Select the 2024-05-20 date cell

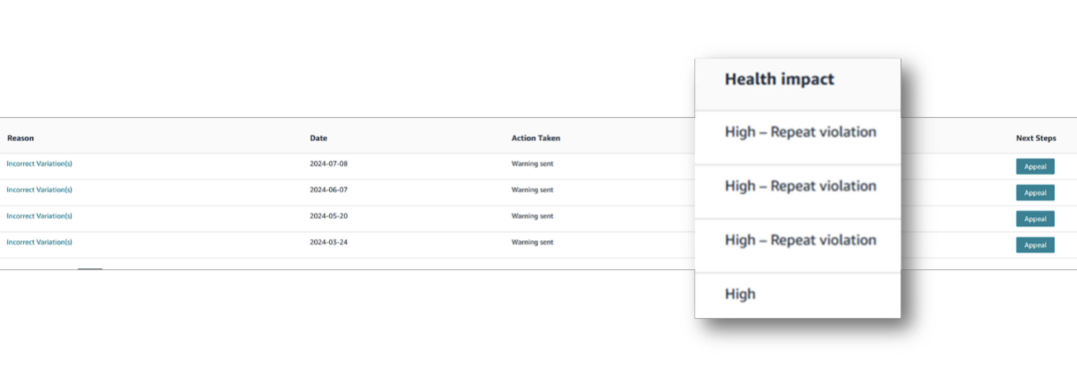[329, 216]
